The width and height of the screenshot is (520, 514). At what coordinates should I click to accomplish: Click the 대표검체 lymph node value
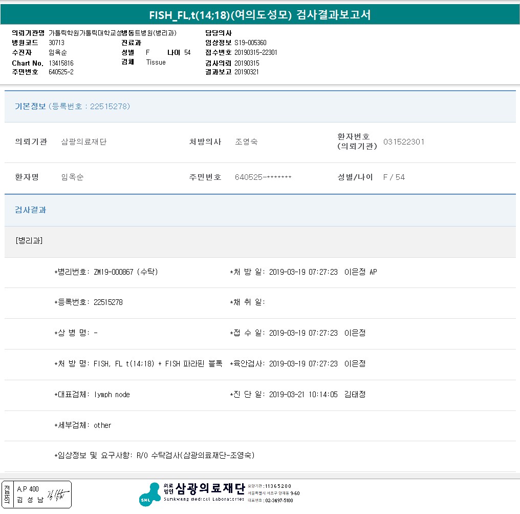(x=112, y=395)
